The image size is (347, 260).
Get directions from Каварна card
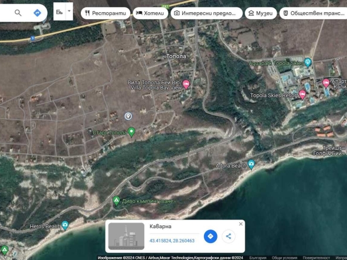point(210,236)
